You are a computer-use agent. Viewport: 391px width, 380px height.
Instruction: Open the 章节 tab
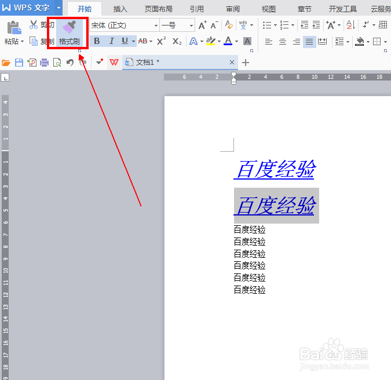305,9
